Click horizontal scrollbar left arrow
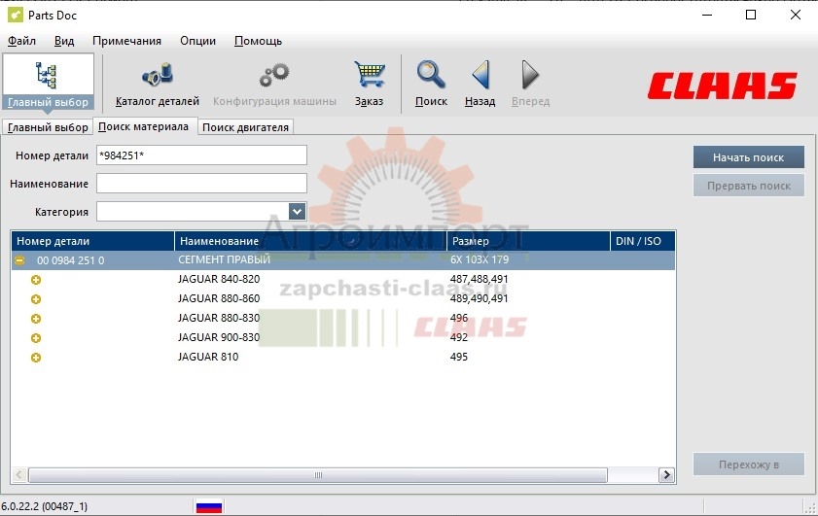This screenshot has width=818, height=516. point(19,475)
